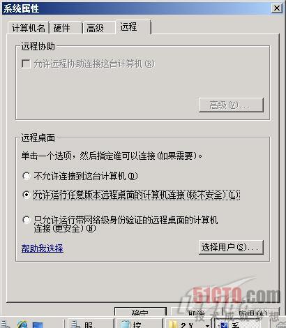Image resolution: width=286 pixels, height=328 pixels.
Task: Open Internet Explorer from quick launch
Action: (22, 325)
